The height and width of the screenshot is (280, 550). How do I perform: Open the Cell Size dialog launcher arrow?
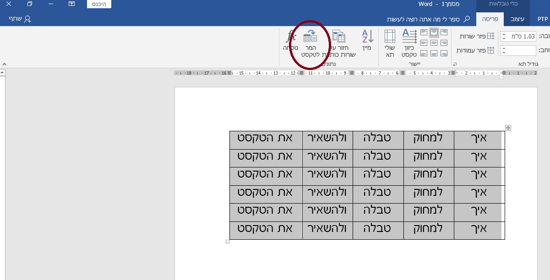[x=455, y=65]
